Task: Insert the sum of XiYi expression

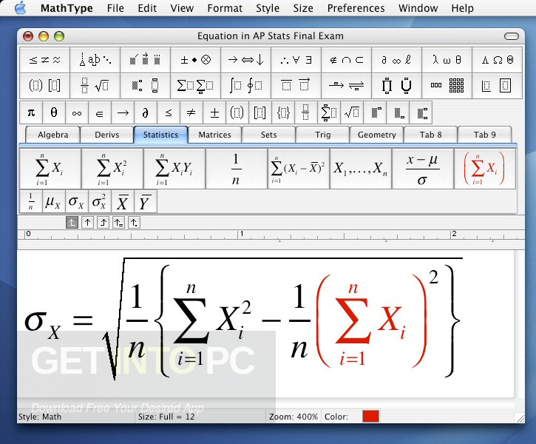Action: click(x=174, y=169)
